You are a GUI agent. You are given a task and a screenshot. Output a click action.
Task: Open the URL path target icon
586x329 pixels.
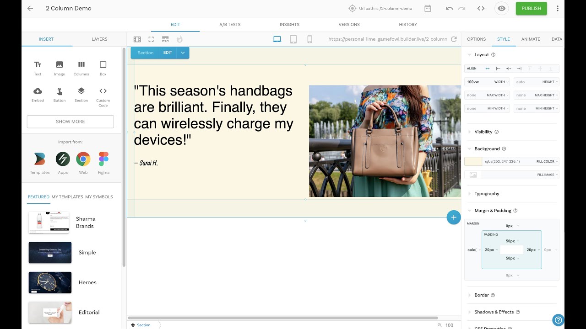tap(352, 8)
